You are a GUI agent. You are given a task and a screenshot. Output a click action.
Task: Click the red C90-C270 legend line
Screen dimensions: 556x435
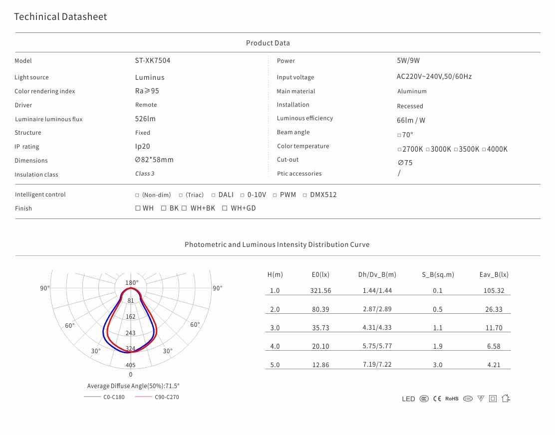point(143,397)
